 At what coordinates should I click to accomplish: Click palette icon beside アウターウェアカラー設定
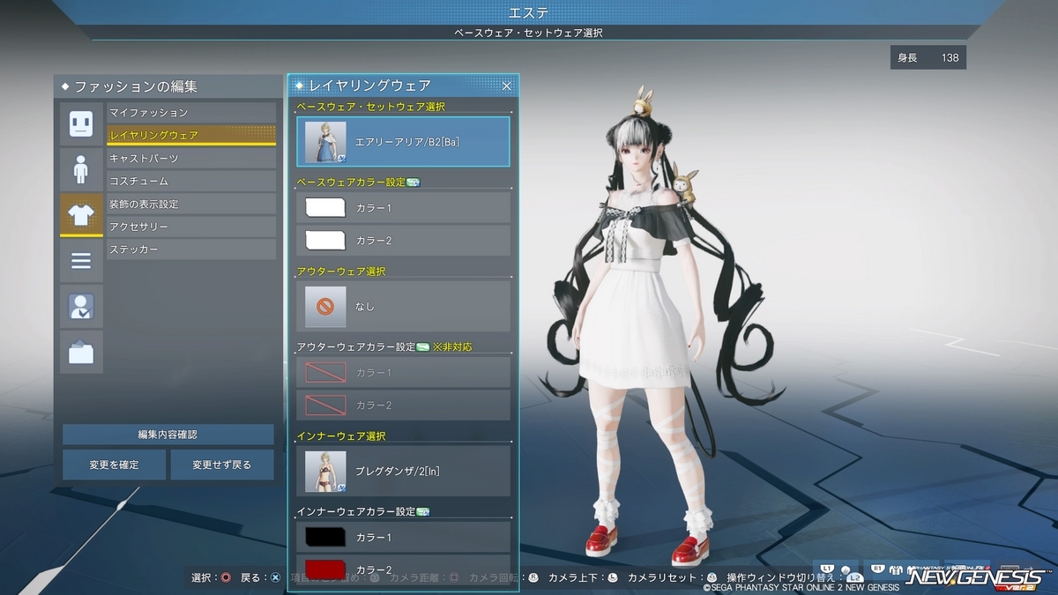pos(422,346)
